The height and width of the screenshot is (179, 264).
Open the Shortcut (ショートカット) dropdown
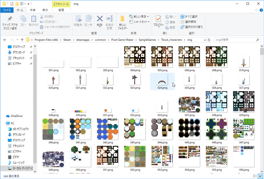139,21
